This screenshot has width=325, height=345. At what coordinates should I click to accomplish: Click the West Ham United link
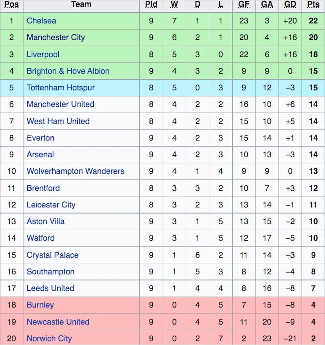58,121
